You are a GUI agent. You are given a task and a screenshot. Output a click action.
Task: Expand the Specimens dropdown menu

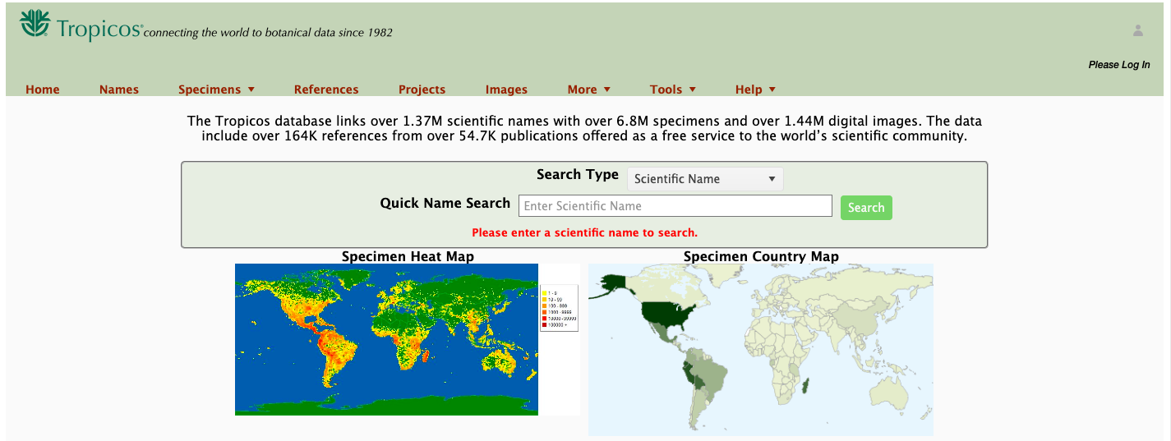point(217,90)
